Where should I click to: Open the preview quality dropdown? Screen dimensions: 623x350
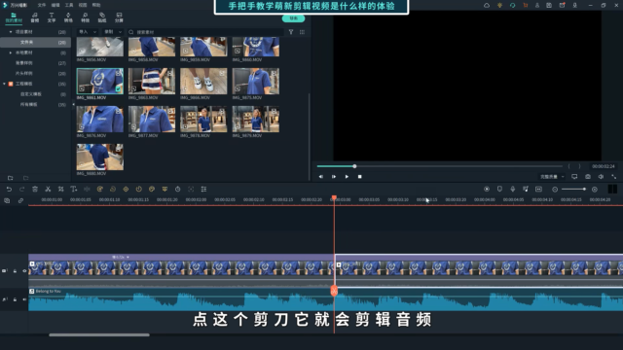click(x=552, y=177)
